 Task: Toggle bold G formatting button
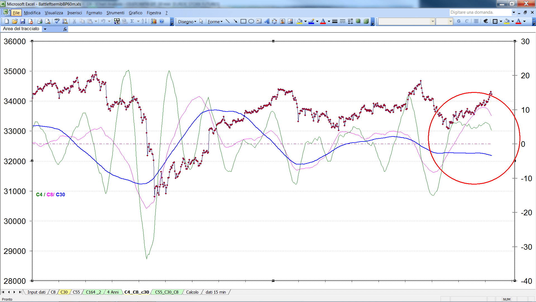pyautogui.click(x=459, y=21)
